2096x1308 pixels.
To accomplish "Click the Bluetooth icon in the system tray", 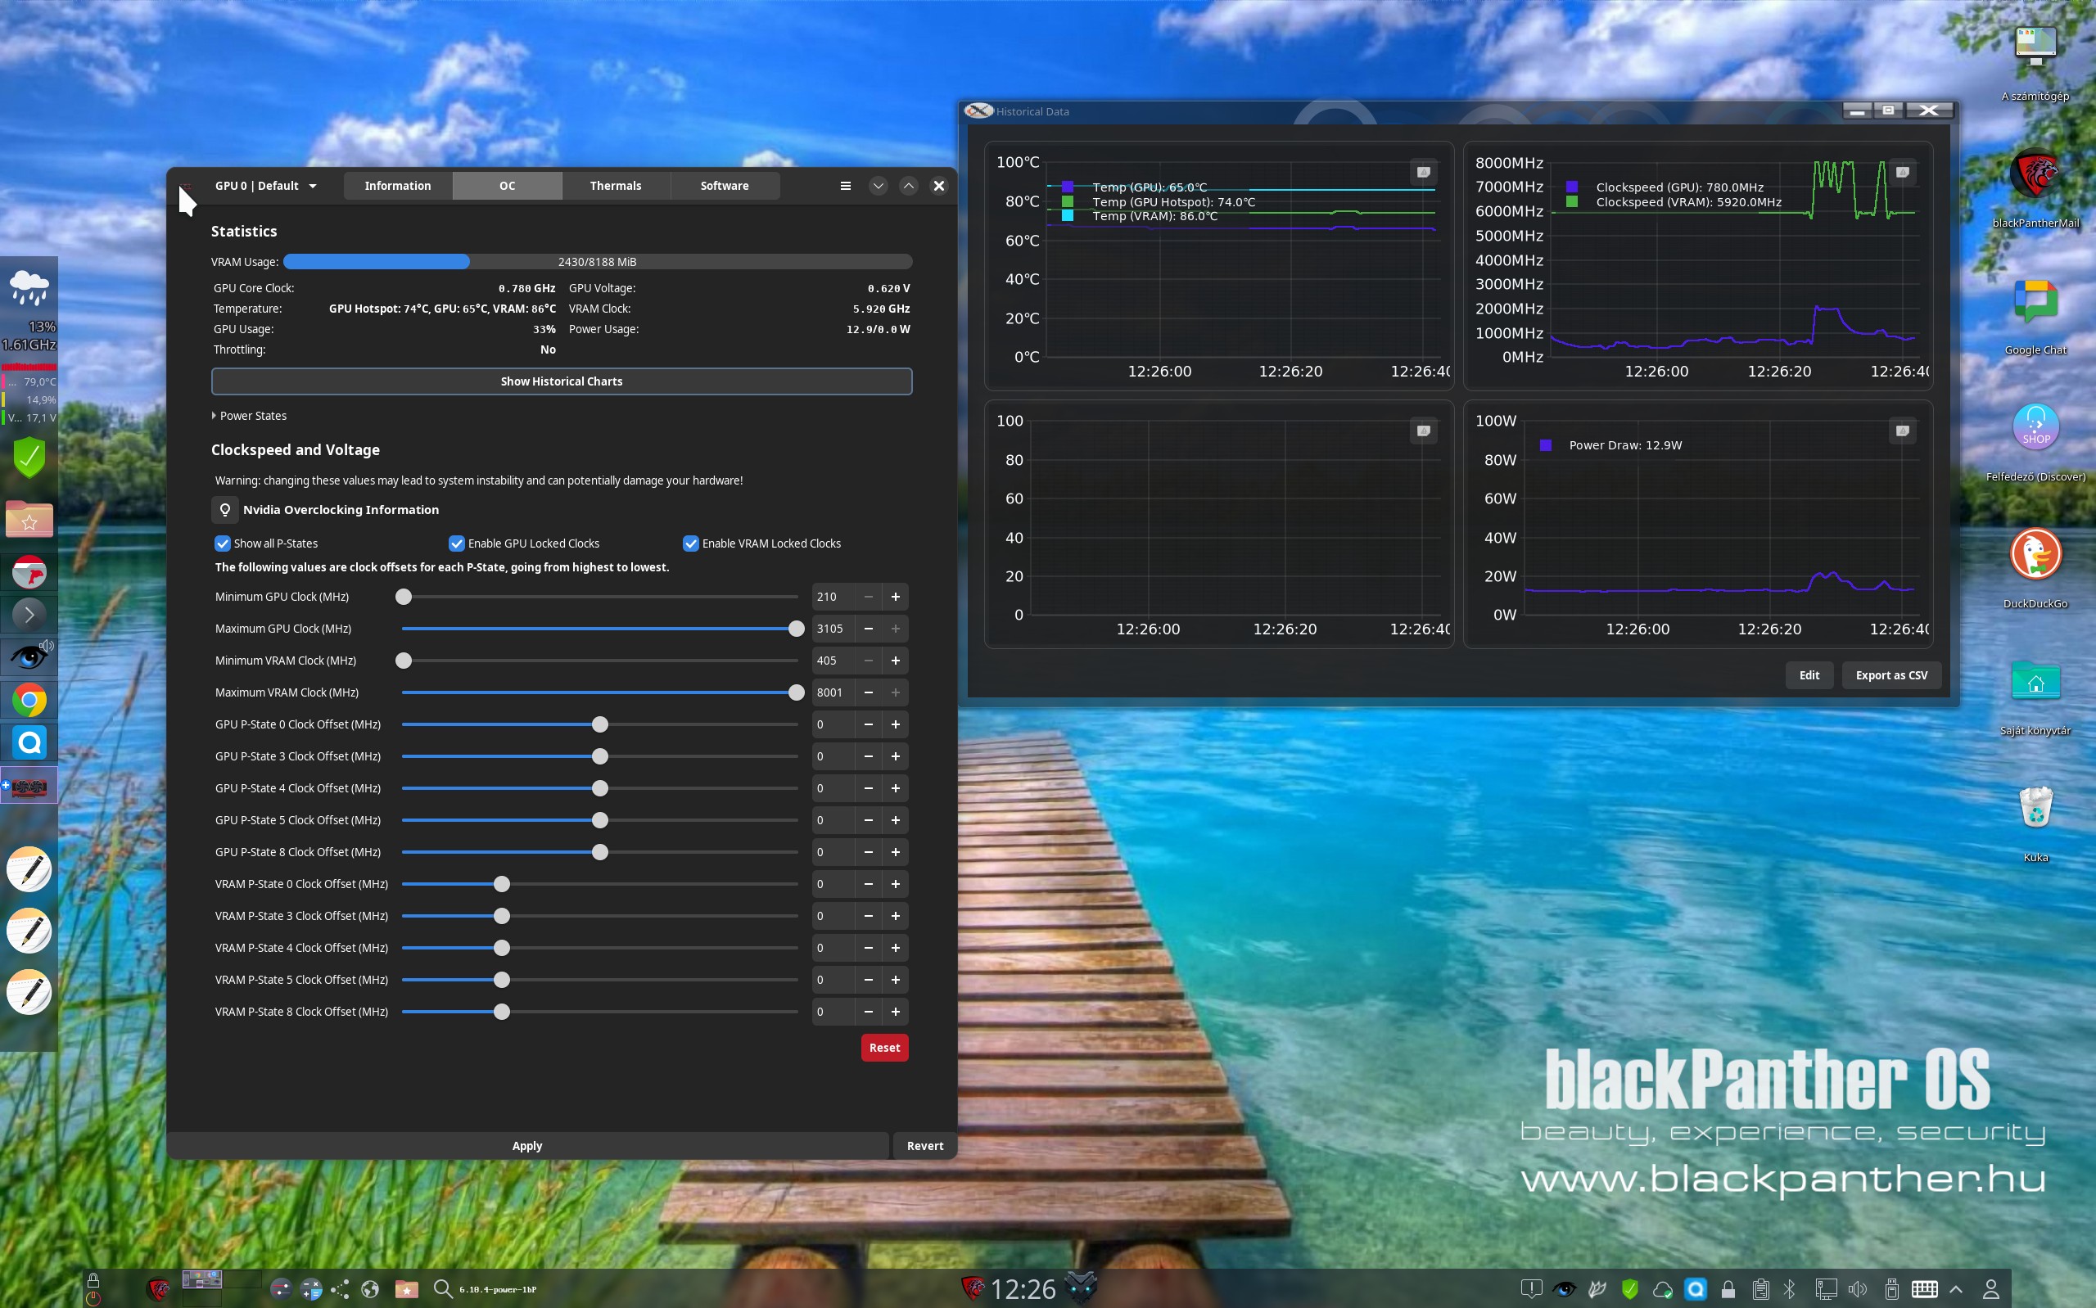I will point(1790,1289).
